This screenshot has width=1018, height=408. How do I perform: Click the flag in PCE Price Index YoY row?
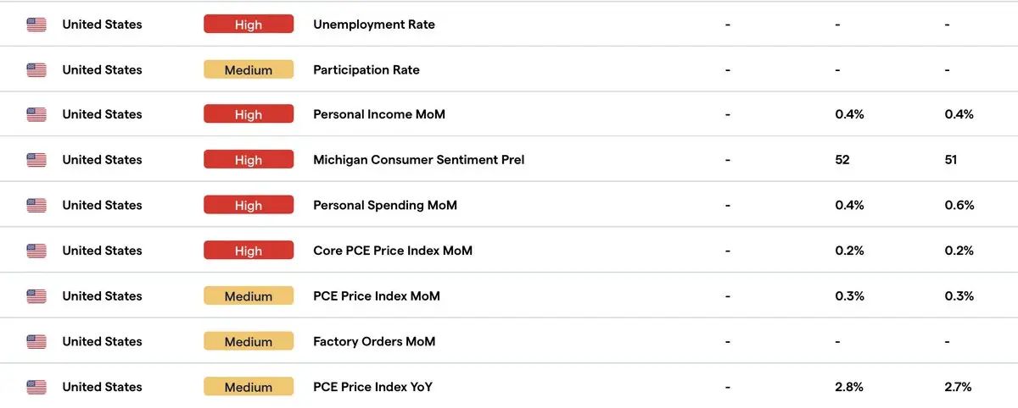(36, 387)
